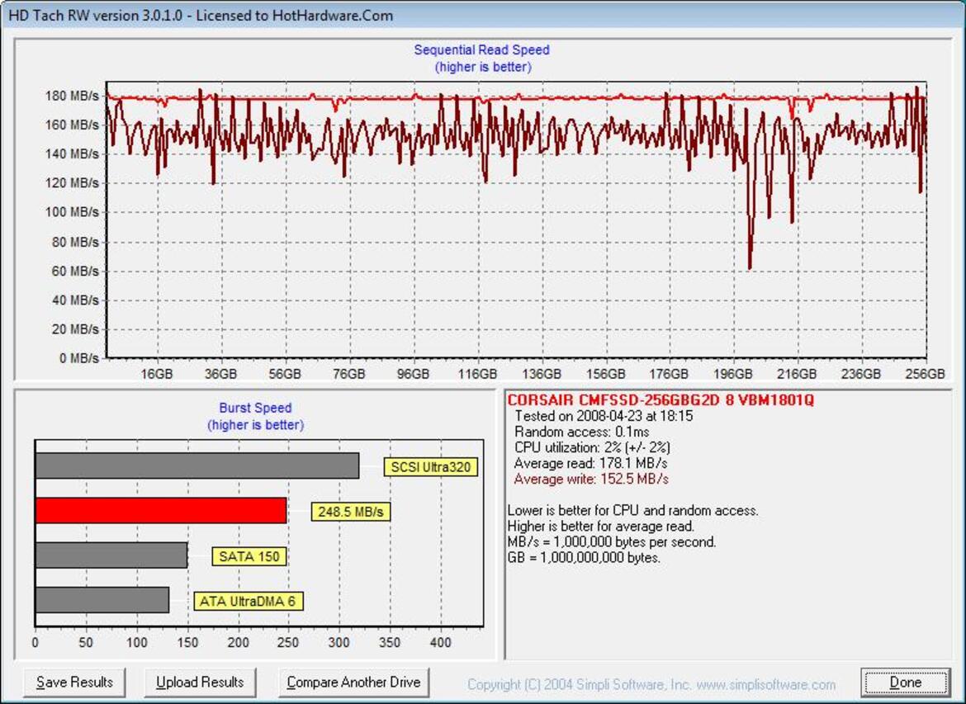Click the '100 MB/s' axis label
Screen dimensions: 966x704
point(72,212)
